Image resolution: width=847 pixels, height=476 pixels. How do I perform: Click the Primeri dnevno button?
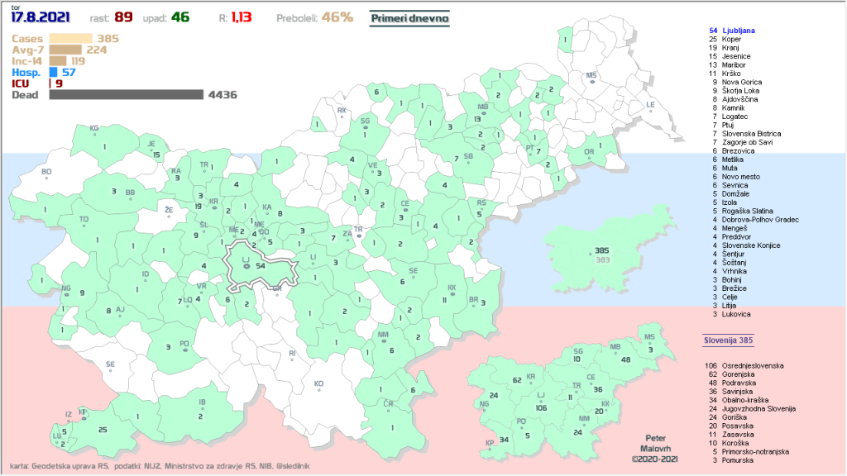coord(409,17)
